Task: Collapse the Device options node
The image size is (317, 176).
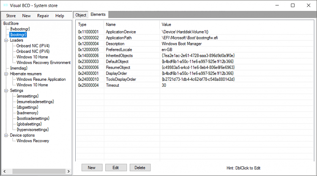Action: [x=6, y=135]
